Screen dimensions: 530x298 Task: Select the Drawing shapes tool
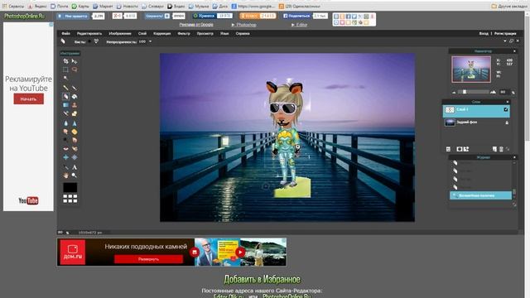tap(75, 113)
